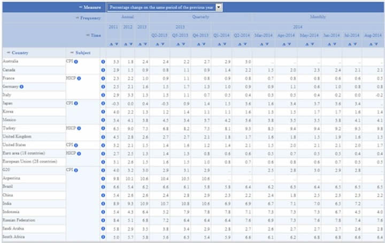This screenshot has height=243, width=385.
Task: Click the Q2-2013 column header
Action: 159,35
